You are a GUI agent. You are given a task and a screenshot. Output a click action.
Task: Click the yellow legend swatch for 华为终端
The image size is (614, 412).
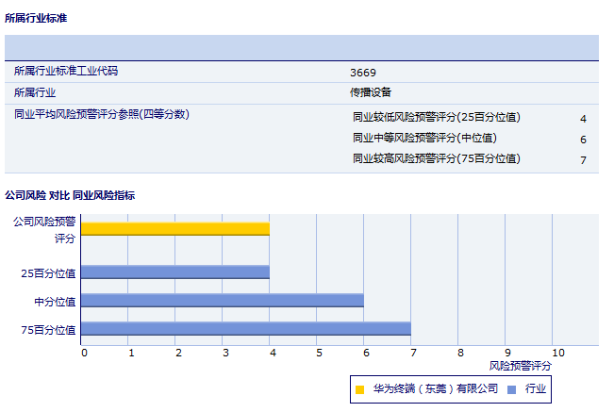click(x=359, y=388)
